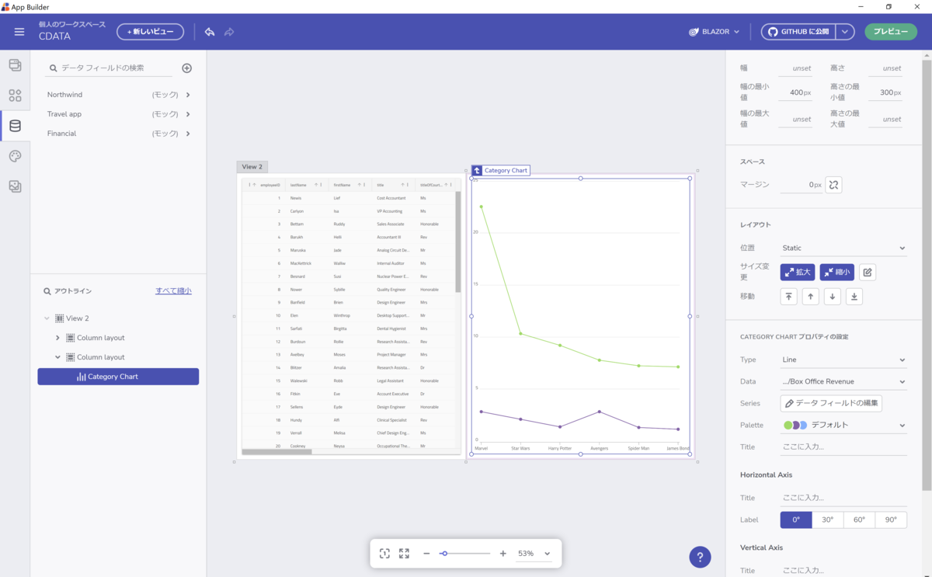
Task: Expand the Northwind data source
Action: click(118, 95)
